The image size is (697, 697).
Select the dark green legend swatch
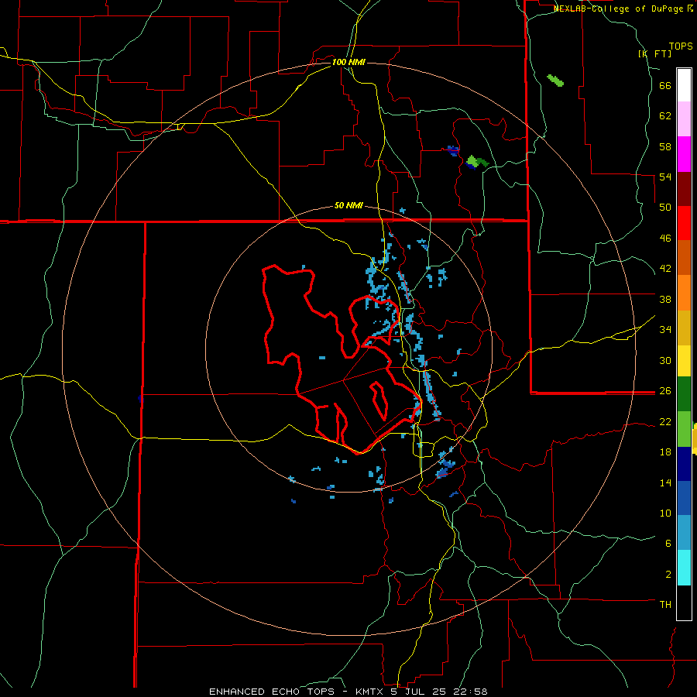[x=684, y=394]
